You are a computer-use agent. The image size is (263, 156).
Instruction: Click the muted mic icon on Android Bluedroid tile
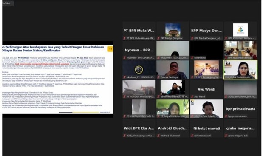coord(158,136)
